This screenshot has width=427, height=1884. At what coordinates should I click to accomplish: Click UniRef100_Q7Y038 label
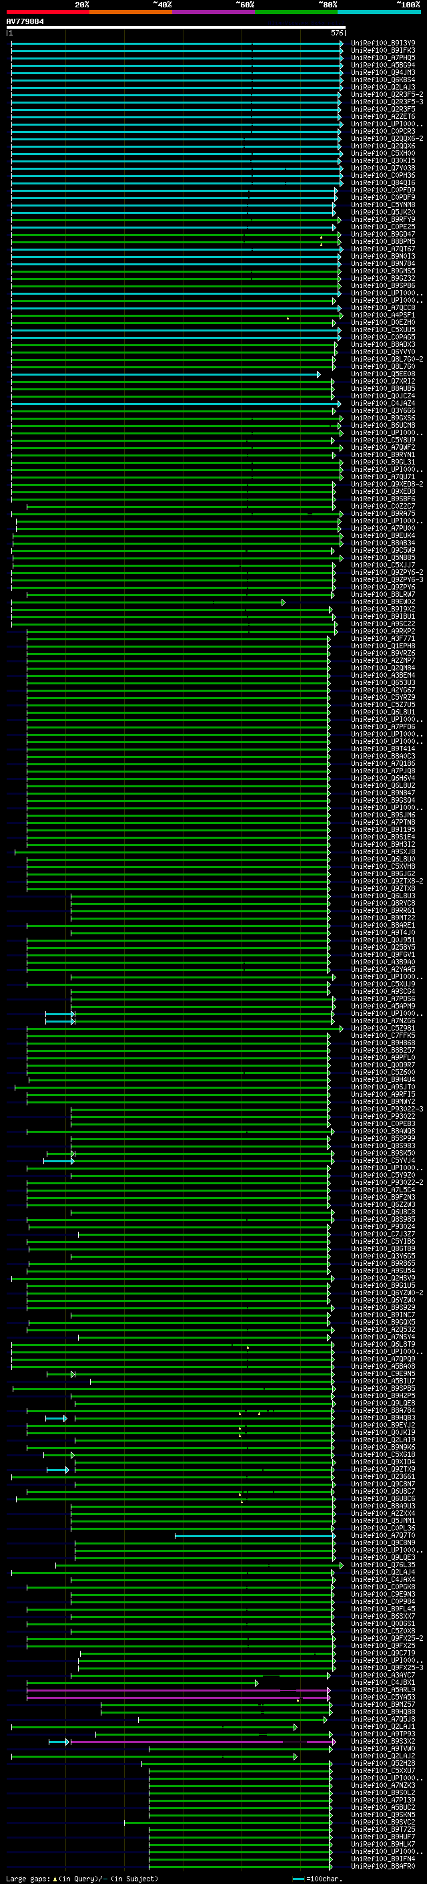point(382,168)
